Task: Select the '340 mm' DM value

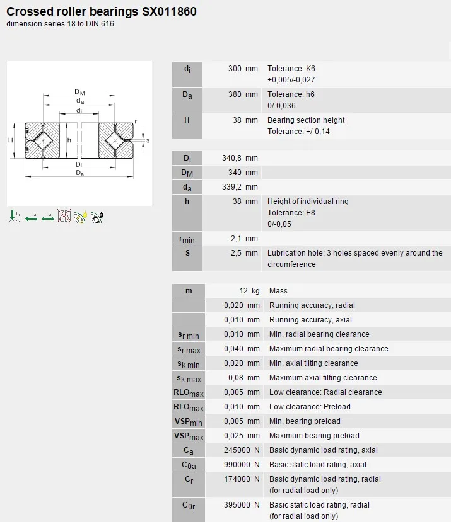Action: [243, 173]
